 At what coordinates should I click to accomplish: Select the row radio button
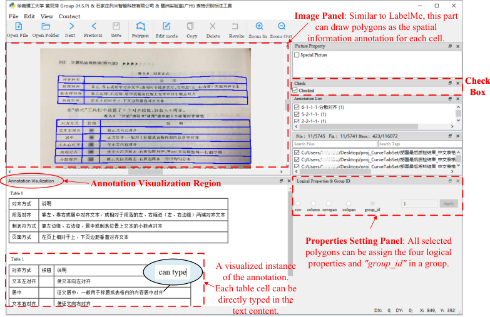coord(298,203)
